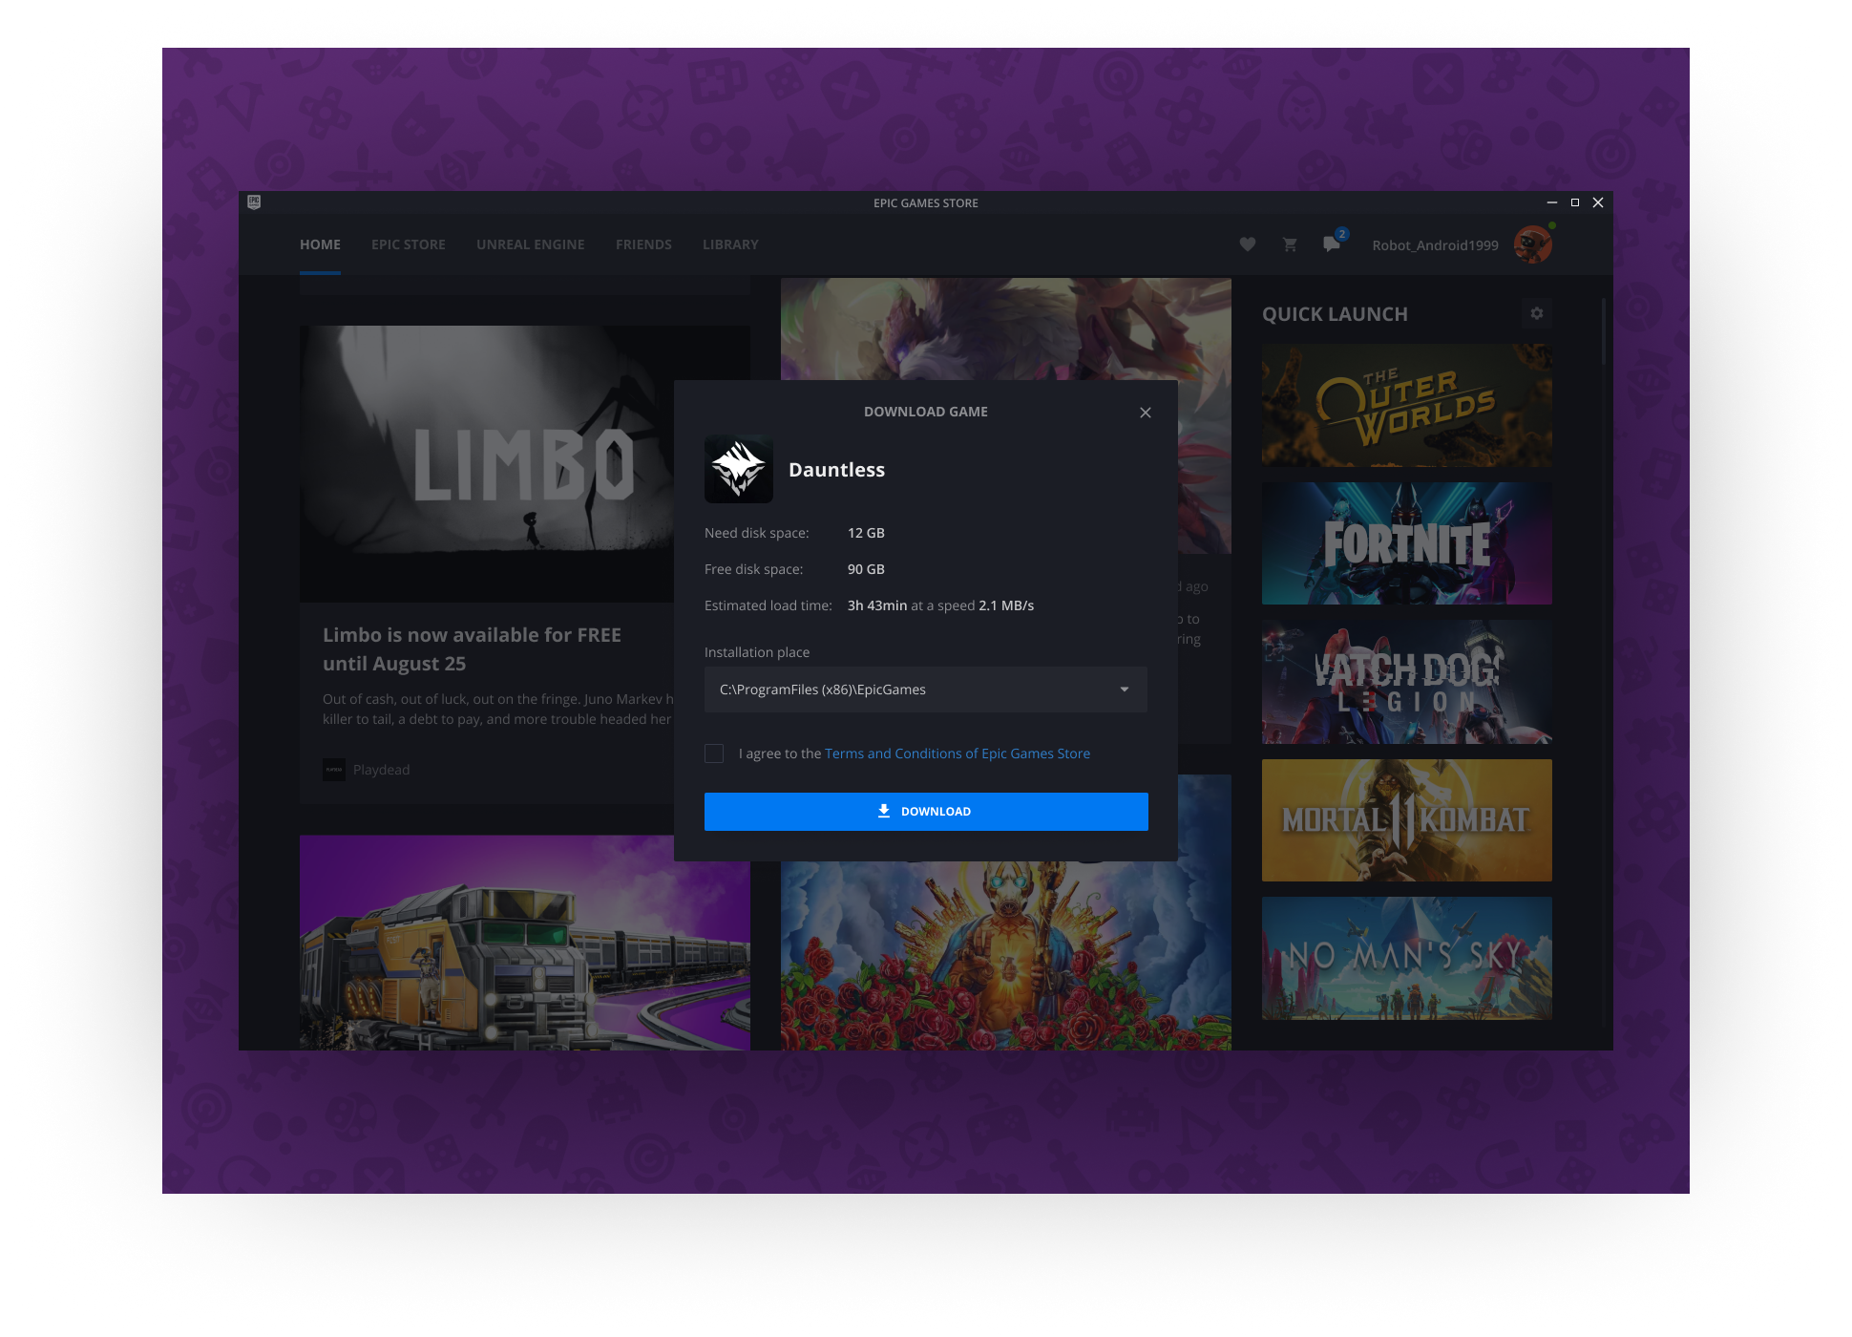The height and width of the screenshot is (1337, 1852).
Task: Click the Limbo free until August 25 headline
Action: coord(472,649)
